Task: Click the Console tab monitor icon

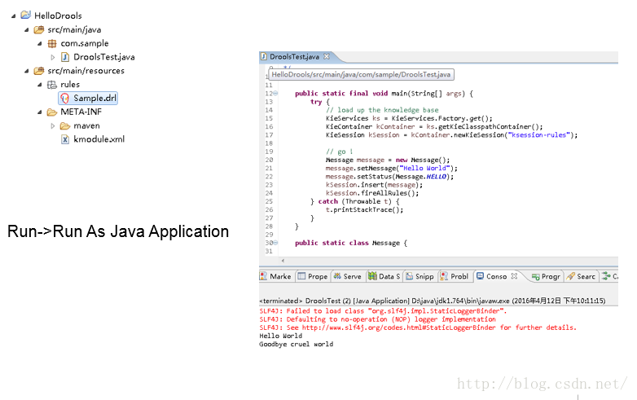Action: [x=480, y=276]
